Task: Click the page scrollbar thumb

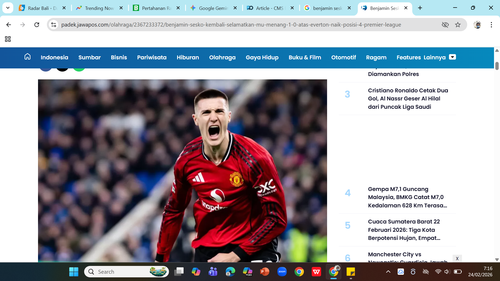Action: tap(497, 66)
